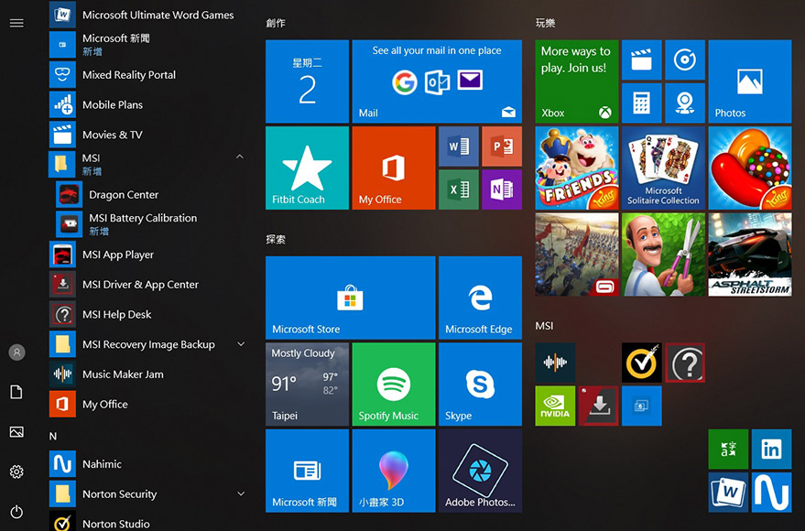Expand the Norton Security folder
Screen dimensions: 805x531
[241, 493]
